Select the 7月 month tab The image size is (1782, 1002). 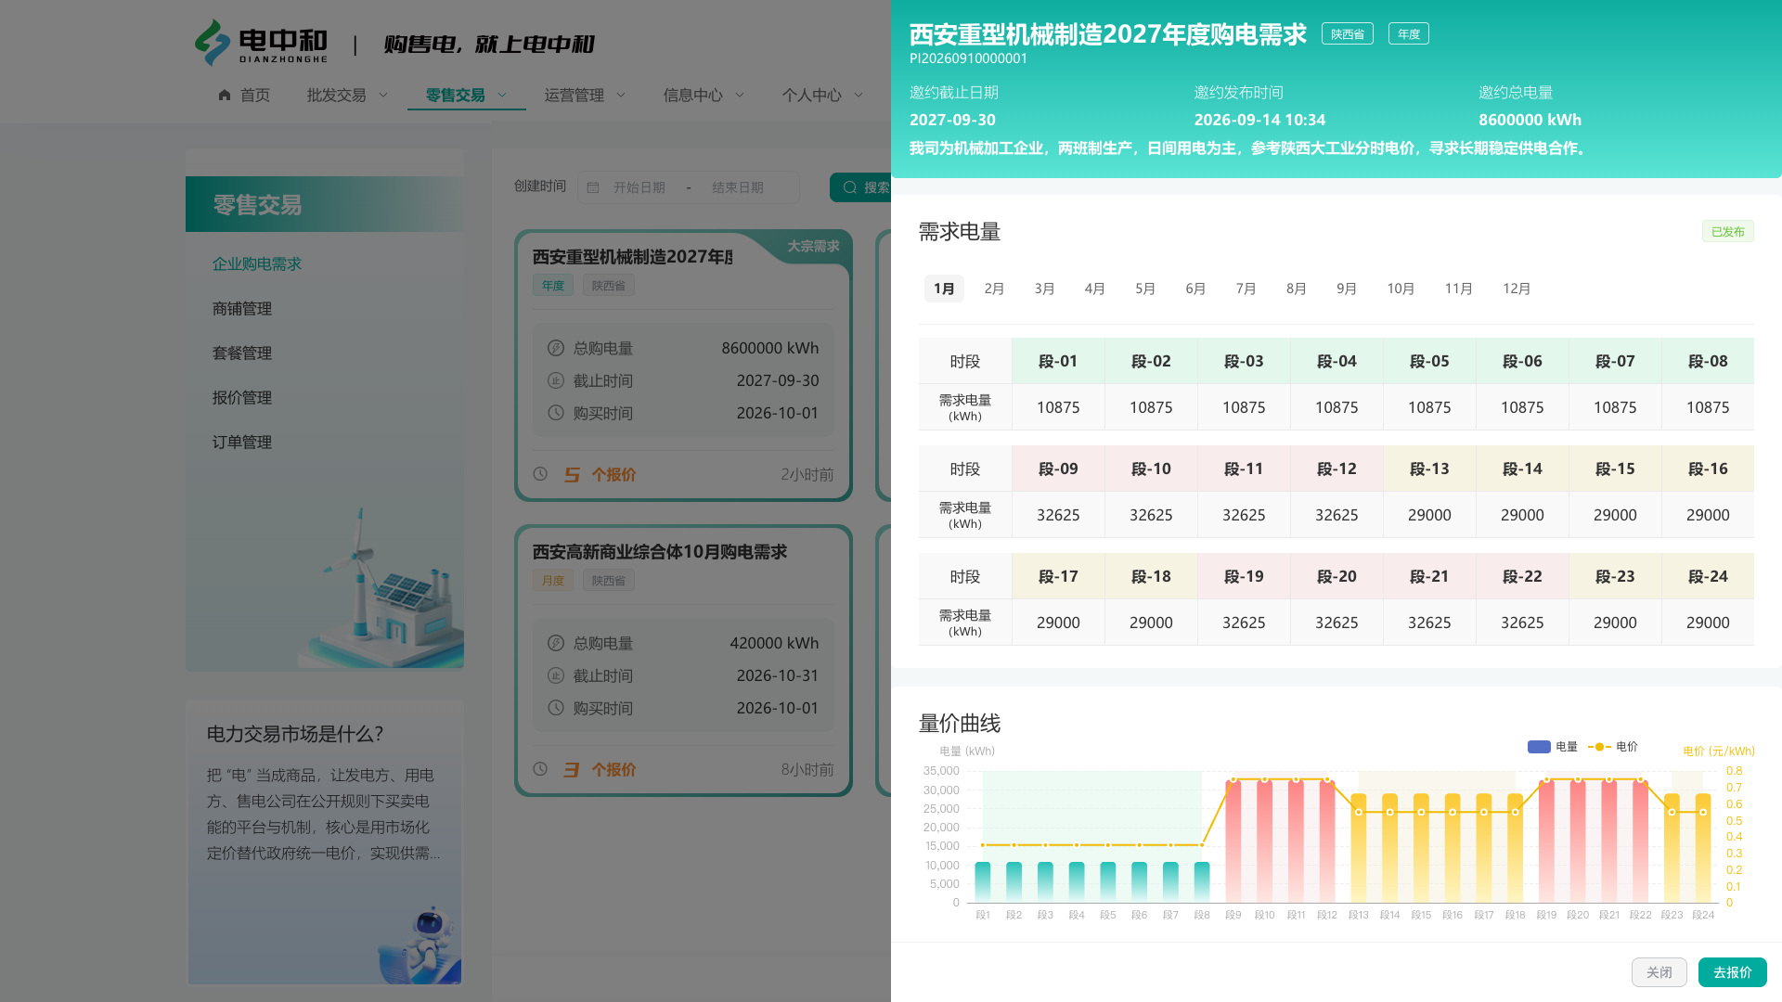1246,289
